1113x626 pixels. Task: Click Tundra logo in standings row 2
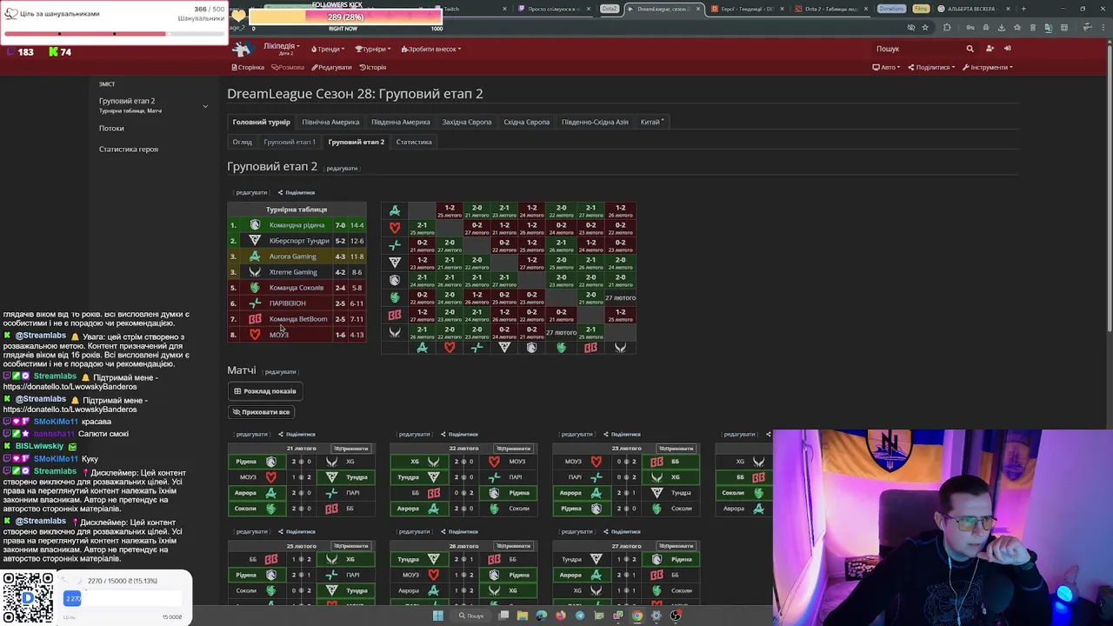pos(255,241)
